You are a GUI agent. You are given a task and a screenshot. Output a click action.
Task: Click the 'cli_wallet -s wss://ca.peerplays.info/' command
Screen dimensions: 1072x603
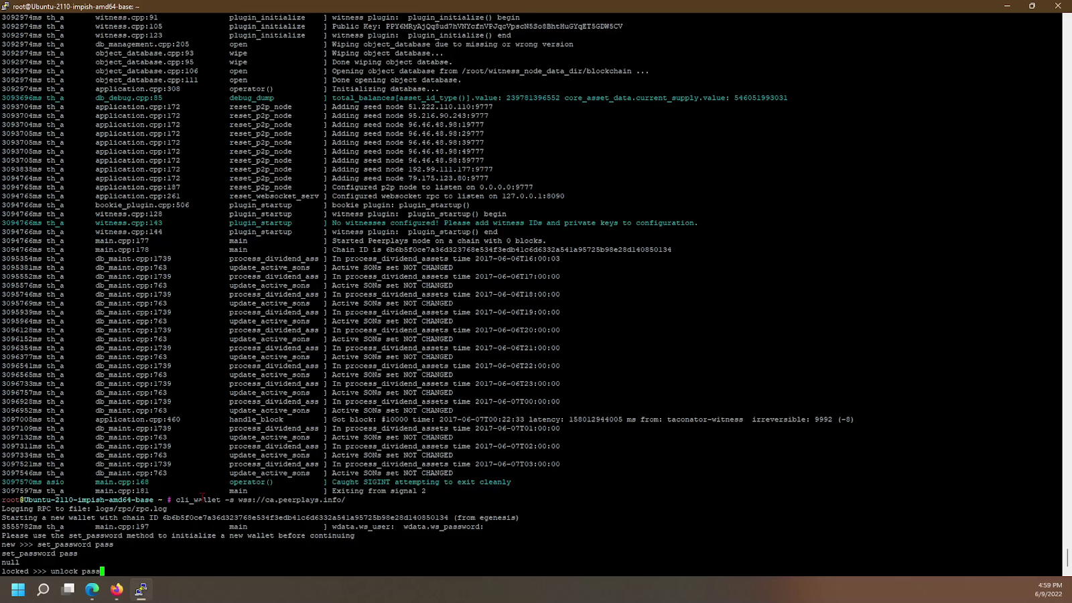click(261, 500)
